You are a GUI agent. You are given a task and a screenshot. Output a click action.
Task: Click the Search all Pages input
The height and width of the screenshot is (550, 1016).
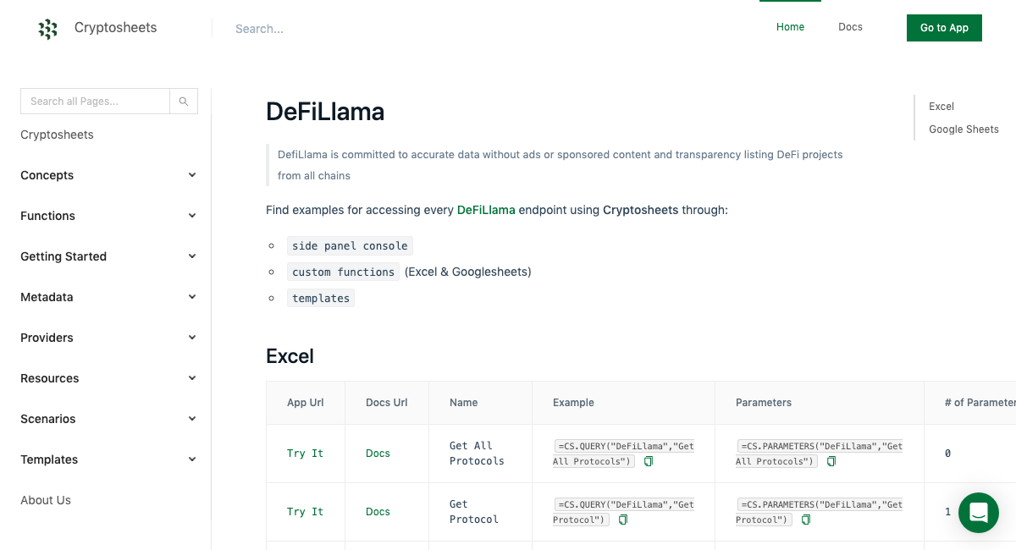[x=95, y=101]
